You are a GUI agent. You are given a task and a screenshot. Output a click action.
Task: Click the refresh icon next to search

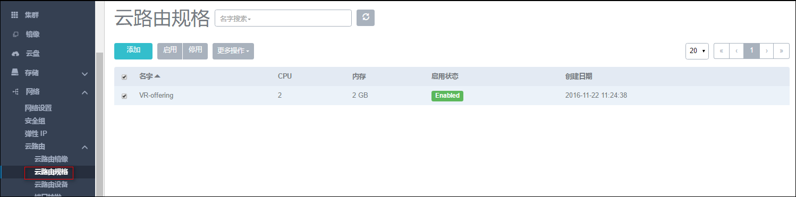click(365, 18)
